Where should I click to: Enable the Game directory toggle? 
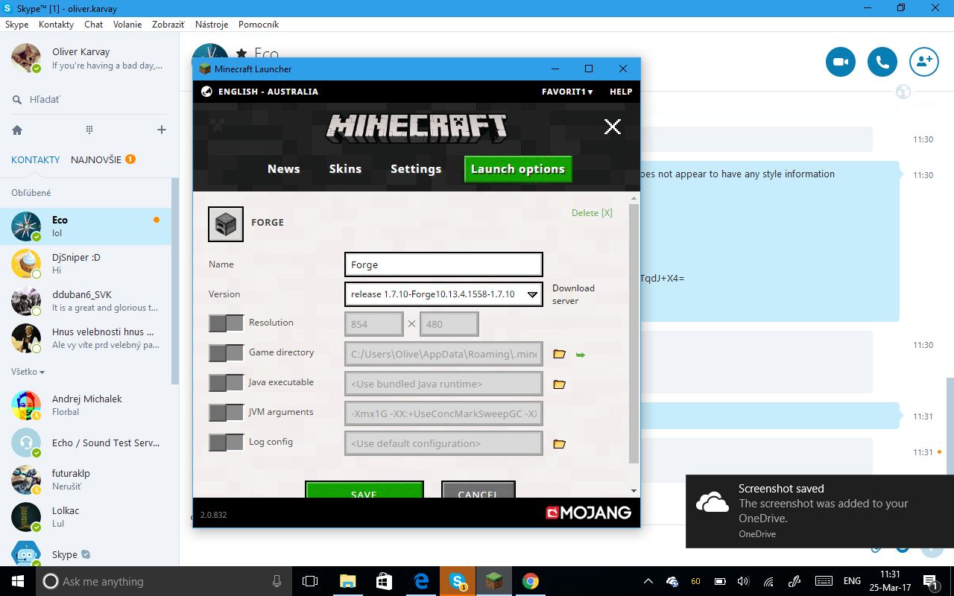tap(226, 352)
